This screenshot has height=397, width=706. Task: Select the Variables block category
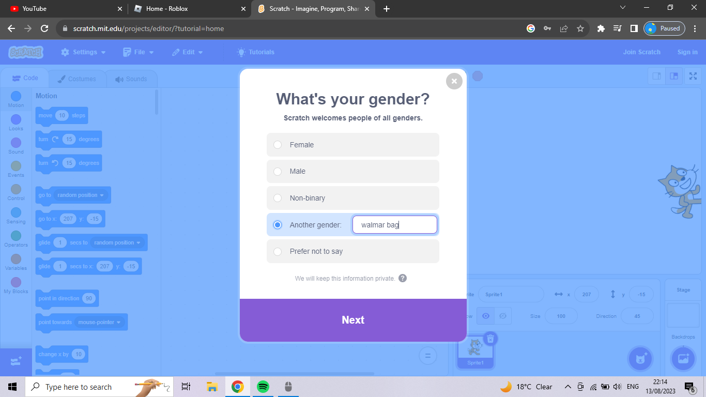point(16,262)
